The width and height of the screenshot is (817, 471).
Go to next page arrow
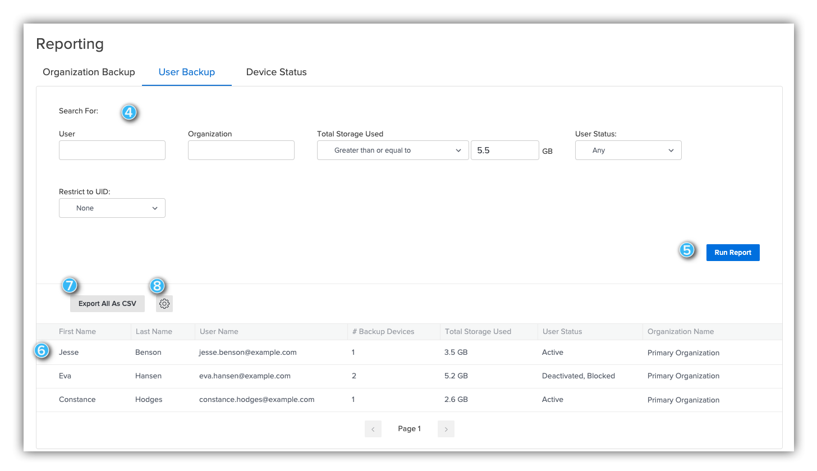(446, 429)
